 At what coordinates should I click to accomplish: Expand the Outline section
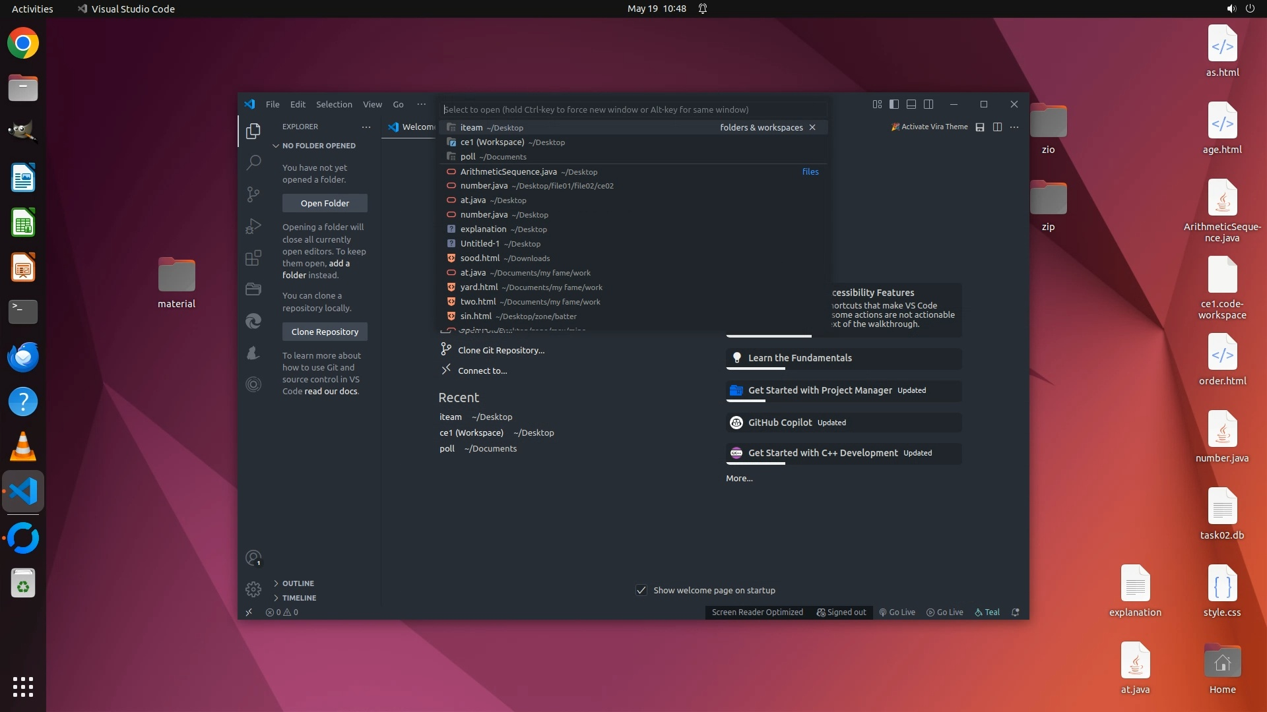click(x=298, y=583)
